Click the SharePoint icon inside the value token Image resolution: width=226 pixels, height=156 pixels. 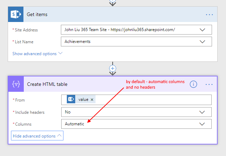point(71,100)
